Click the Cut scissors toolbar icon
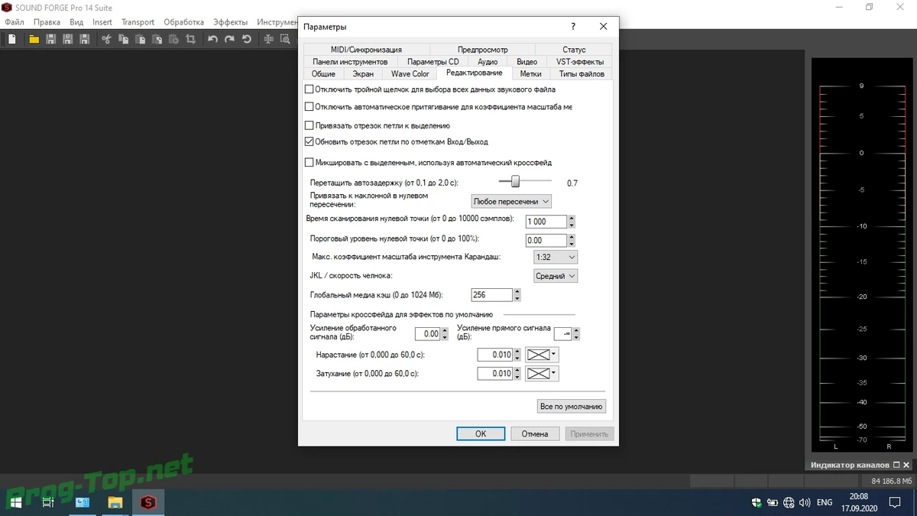Image resolution: width=917 pixels, height=516 pixels. (106, 39)
